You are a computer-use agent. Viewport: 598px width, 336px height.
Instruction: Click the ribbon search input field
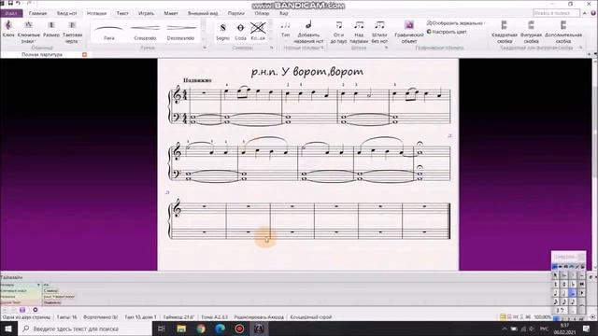pyautogui.click(x=557, y=13)
